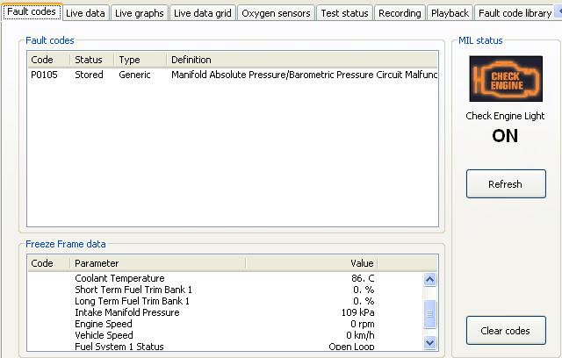Image resolution: width=562 pixels, height=358 pixels.
Task: Click the Check Engine light icon
Action: click(505, 80)
